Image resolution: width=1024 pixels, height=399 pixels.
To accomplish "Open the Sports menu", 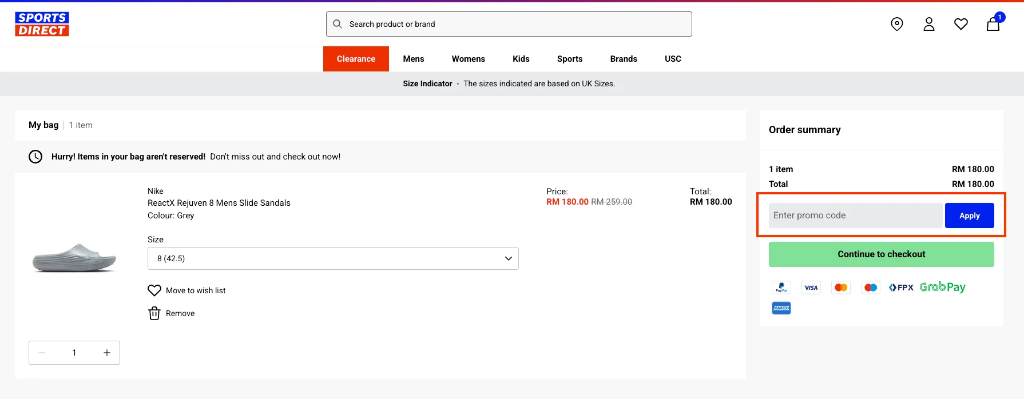I will tap(570, 59).
